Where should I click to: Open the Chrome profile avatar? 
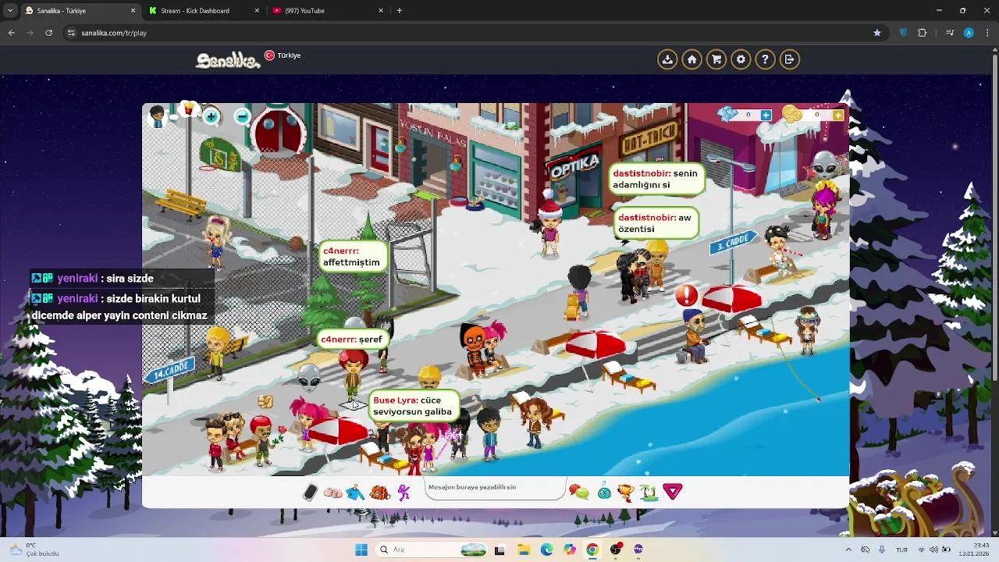point(969,33)
